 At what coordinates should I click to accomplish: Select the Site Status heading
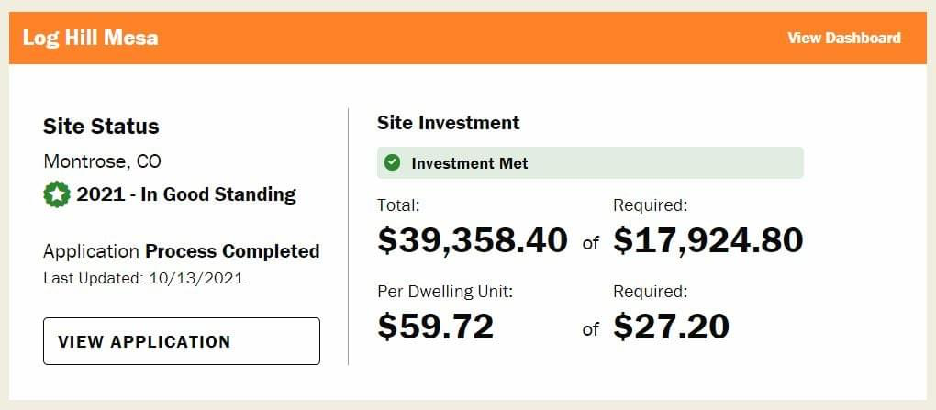[x=102, y=127]
